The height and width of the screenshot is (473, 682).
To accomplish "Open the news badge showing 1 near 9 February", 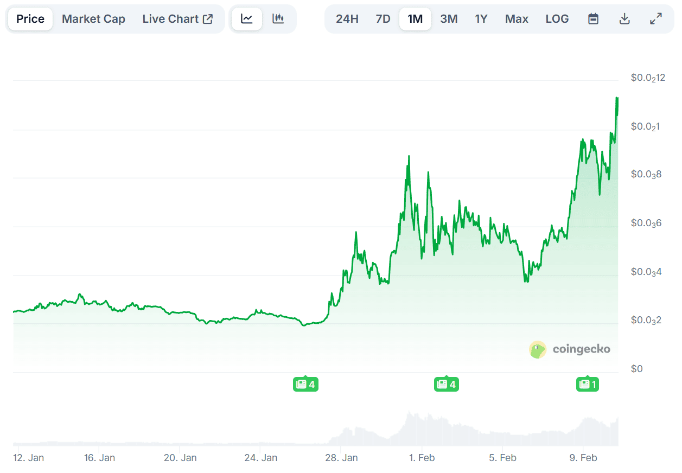I will pos(588,384).
